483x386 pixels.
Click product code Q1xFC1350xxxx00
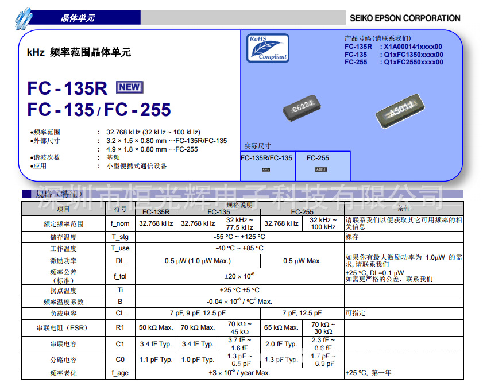coord(414,55)
